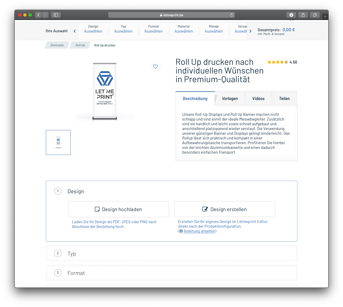Screen dimensions: 343x307
Task: Click the upload icon in Design hochladen
Action: click(x=97, y=209)
